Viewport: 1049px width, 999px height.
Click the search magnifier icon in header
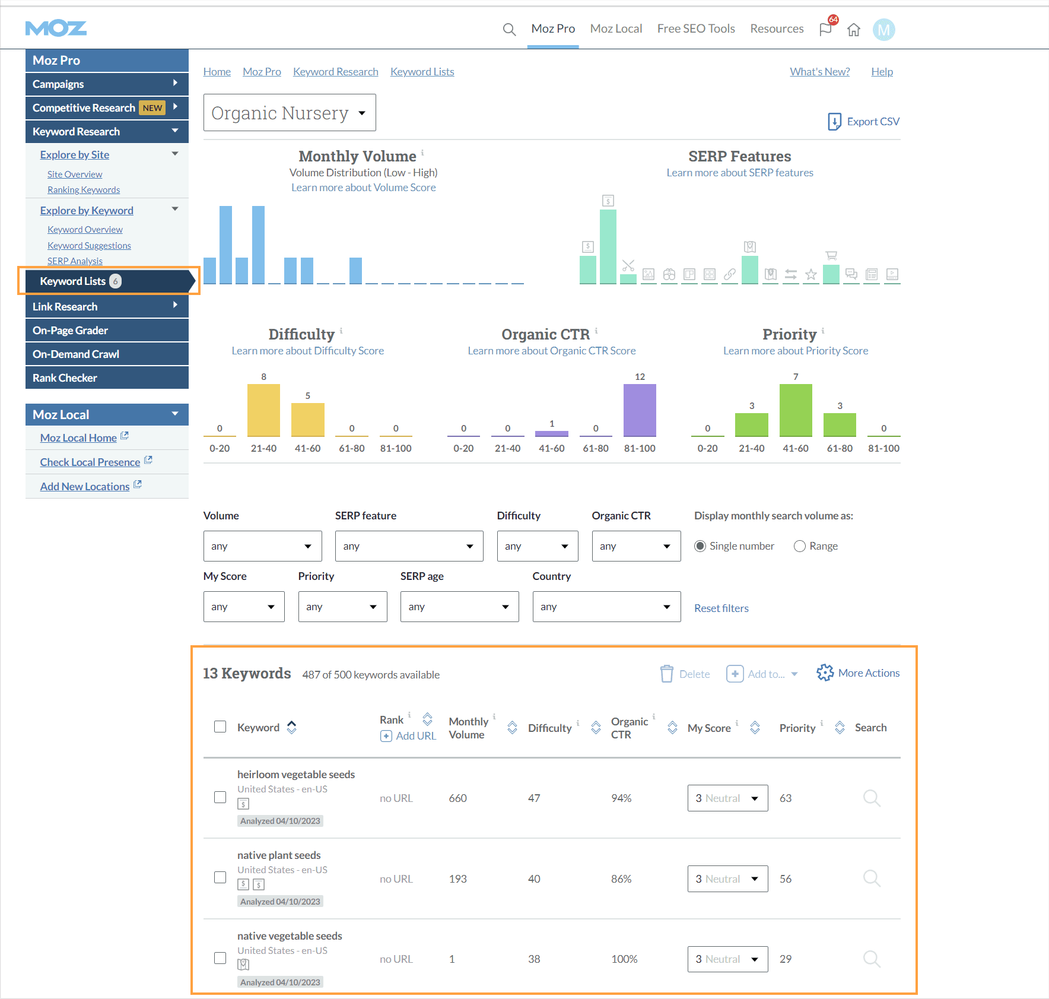(509, 29)
